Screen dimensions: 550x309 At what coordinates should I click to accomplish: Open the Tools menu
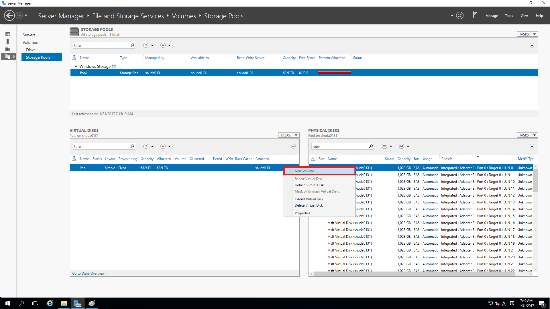[x=509, y=16]
